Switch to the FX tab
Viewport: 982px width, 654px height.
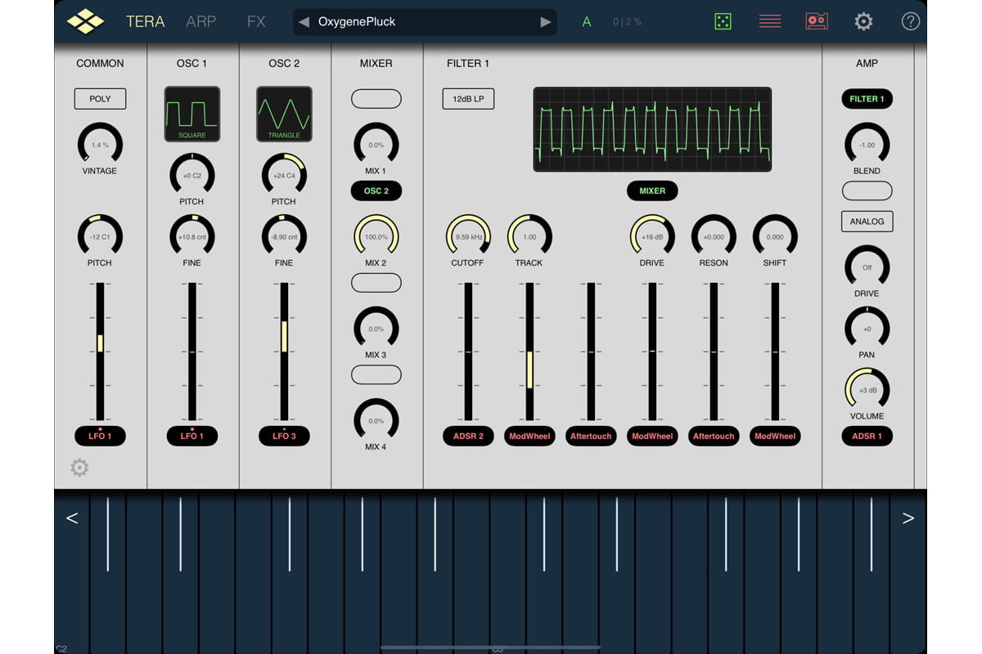pyautogui.click(x=256, y=21)
